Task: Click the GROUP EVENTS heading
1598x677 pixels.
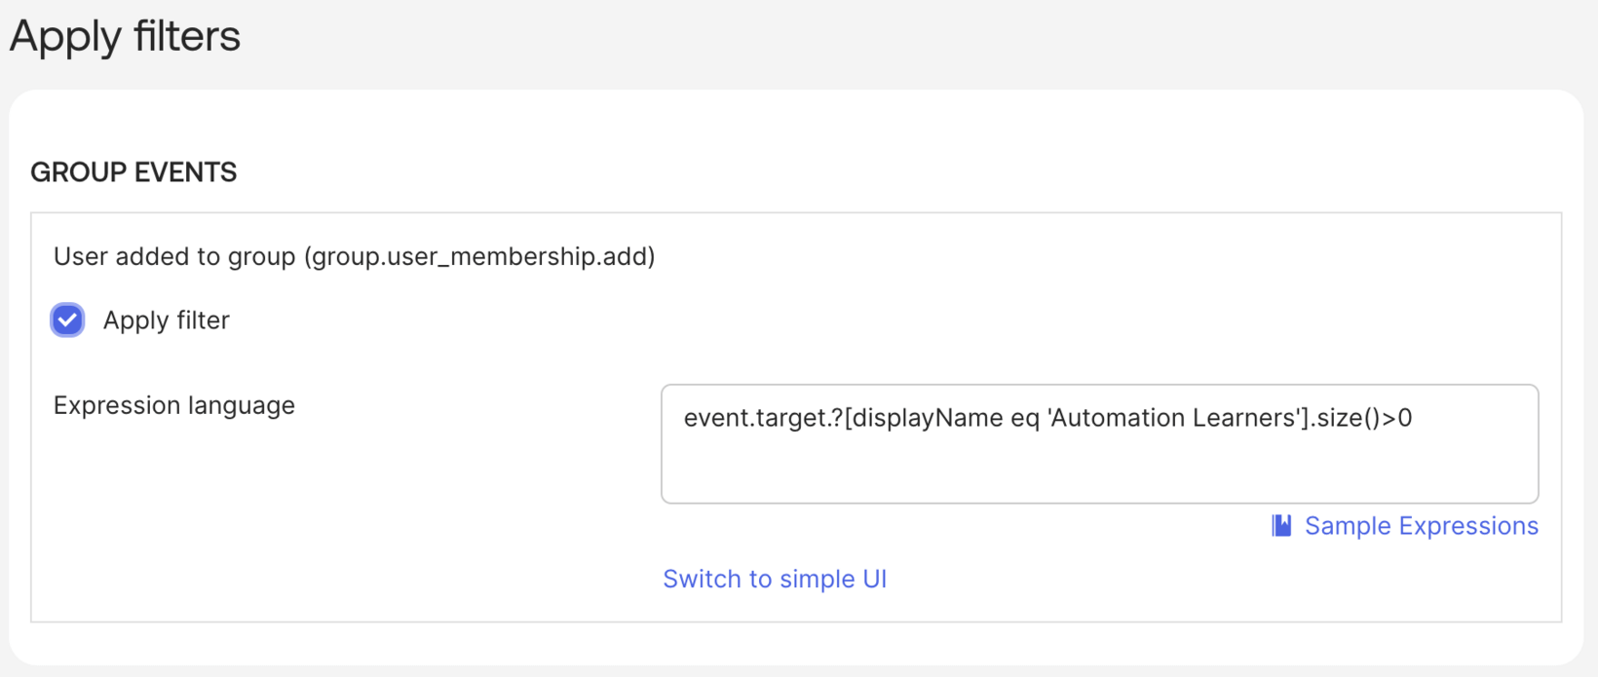Action: point(133,172)
